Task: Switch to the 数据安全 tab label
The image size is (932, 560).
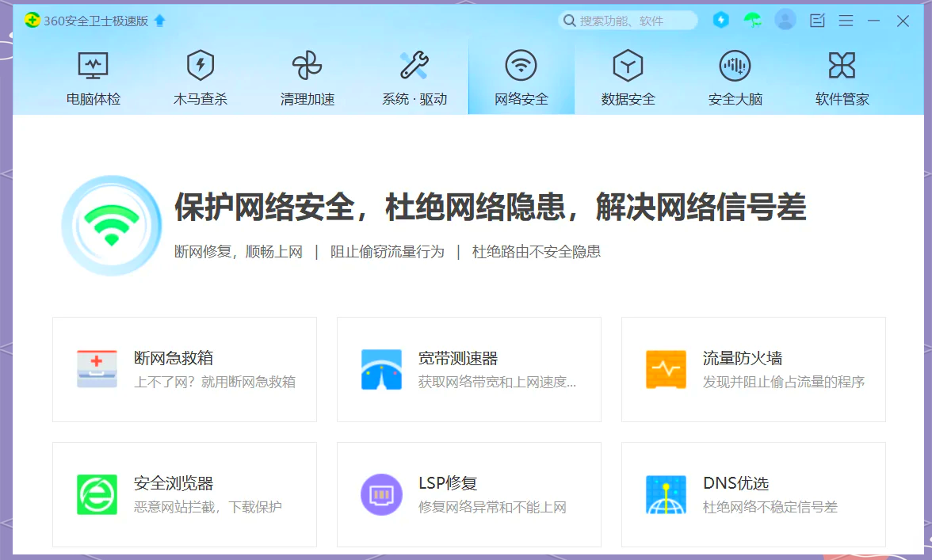Action: (x=628, y=99)
